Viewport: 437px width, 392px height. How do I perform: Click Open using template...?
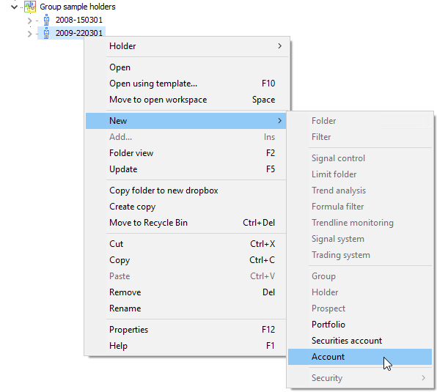tap(186, 84)
